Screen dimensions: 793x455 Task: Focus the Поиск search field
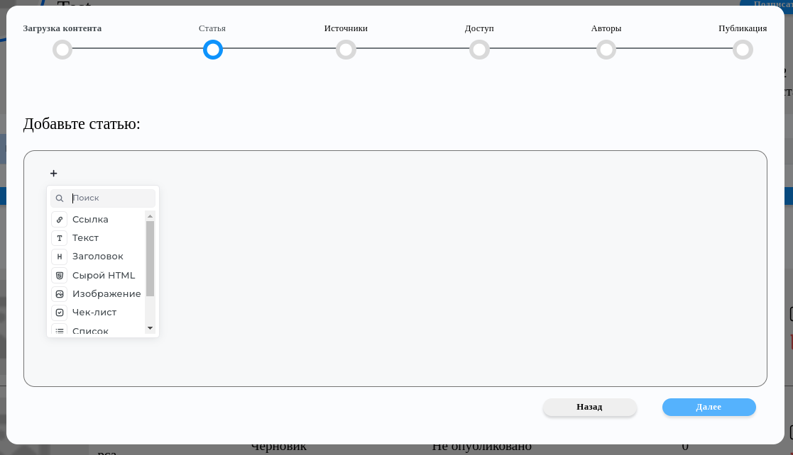tap(103, 198)
